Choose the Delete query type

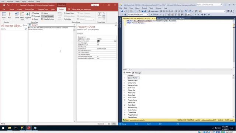pyautogui.click(x=35, y=19)
